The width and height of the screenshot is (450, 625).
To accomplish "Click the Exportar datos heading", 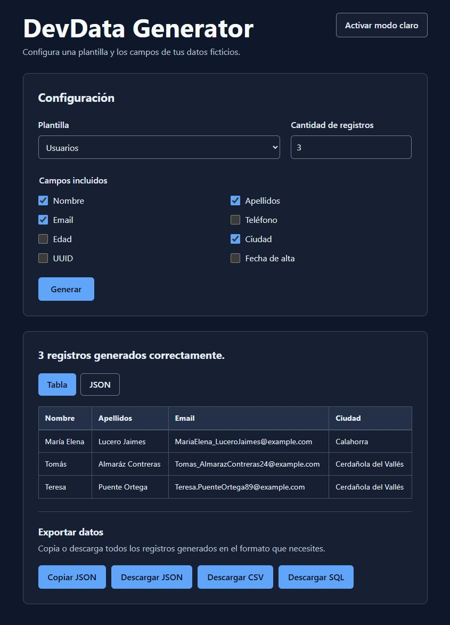I will point(71,532).
